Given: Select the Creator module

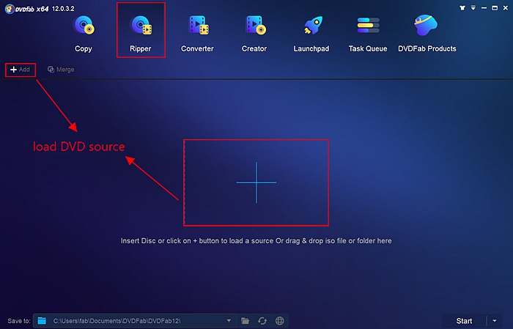Looking at the screenshot, I should coord(254,33).
